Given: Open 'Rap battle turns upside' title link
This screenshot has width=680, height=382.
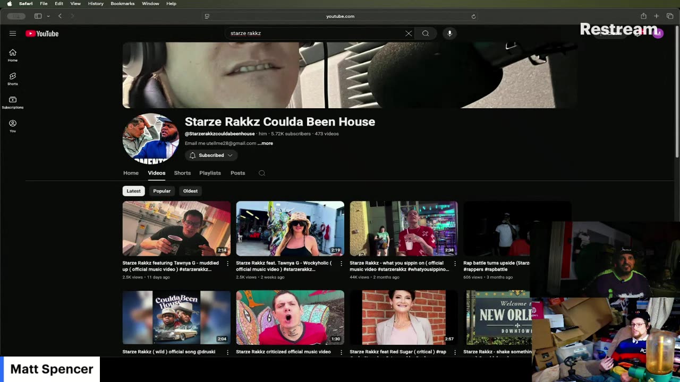Looking at the screenshot, I should (x=497, y=266).
